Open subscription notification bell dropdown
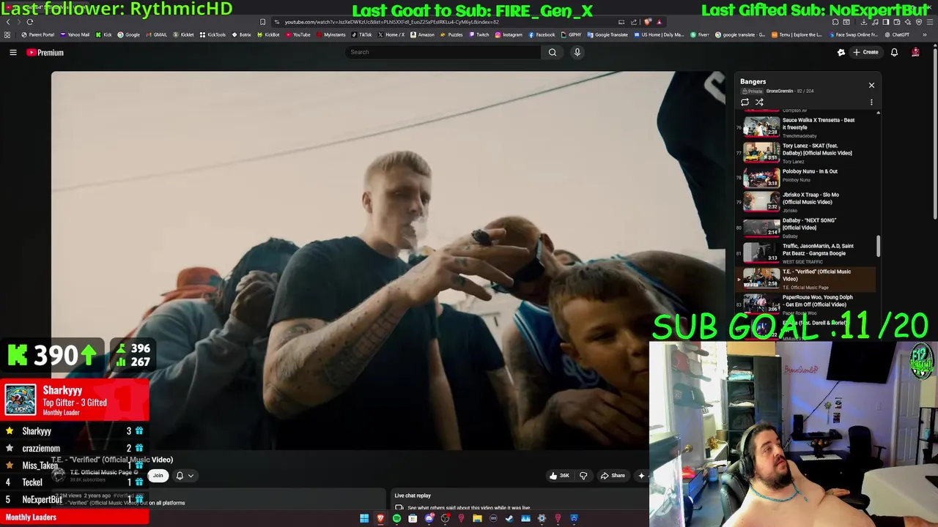Viewport: 938px width, 527px height. click(185, 476)
